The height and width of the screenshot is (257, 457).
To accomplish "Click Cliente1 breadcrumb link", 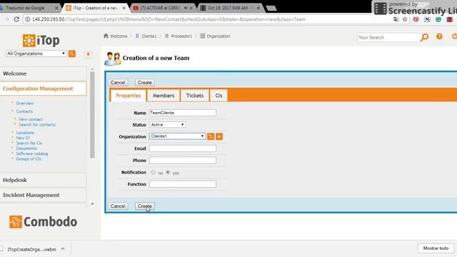I will pyautogui.click(x=149, y=36).
